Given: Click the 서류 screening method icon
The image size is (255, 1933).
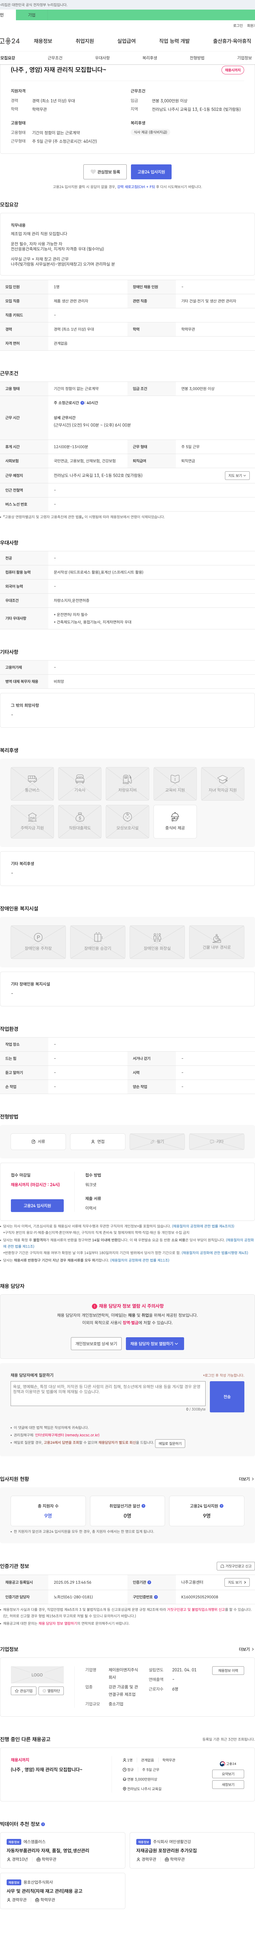Looking at the screenshot, I should coord(38,1141).
